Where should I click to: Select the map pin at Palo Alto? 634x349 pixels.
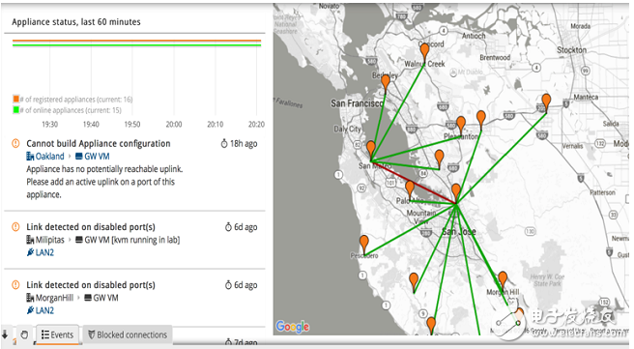click(410, 189)
